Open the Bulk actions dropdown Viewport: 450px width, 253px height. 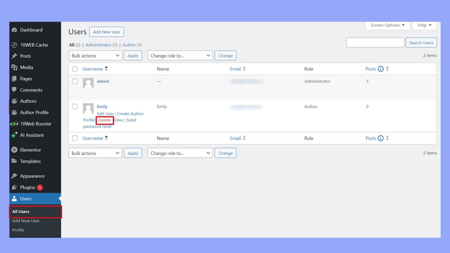coord(95,55)
